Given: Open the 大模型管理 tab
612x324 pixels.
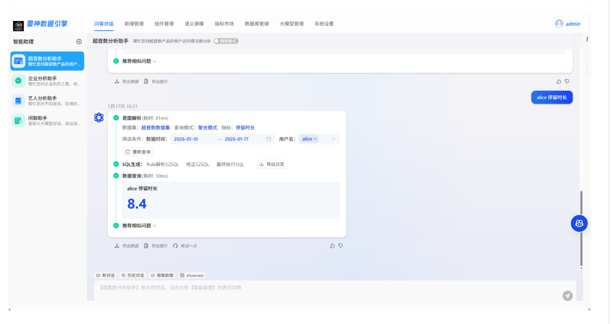Looking at the screenshot, I should pyautogui.click(x=292, y=24).
